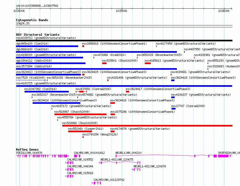Screen dimensions: 240x186
Task: Select the dgv965n100 (Coe2014) label
Action: click(32, 44)
